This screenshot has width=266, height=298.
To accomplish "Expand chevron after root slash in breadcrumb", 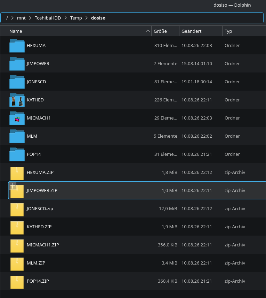I will pos(13,18).
